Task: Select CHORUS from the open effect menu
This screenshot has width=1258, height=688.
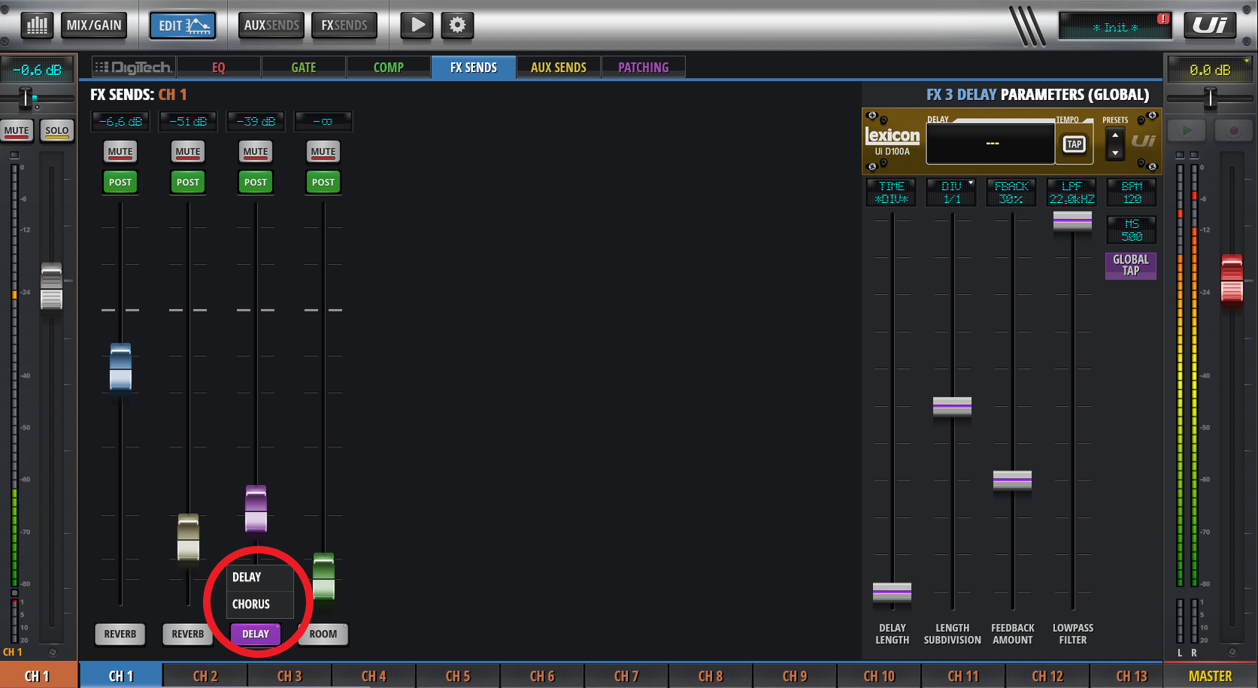Action: 251,604
